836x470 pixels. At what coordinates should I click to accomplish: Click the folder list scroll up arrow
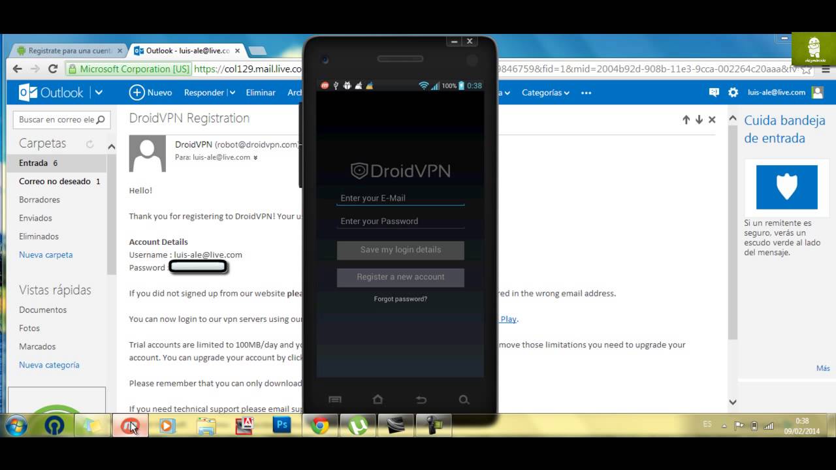pyautogui.click(x=112, y=147)
